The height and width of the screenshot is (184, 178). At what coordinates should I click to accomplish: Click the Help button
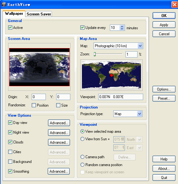click(x=164, y=159)
